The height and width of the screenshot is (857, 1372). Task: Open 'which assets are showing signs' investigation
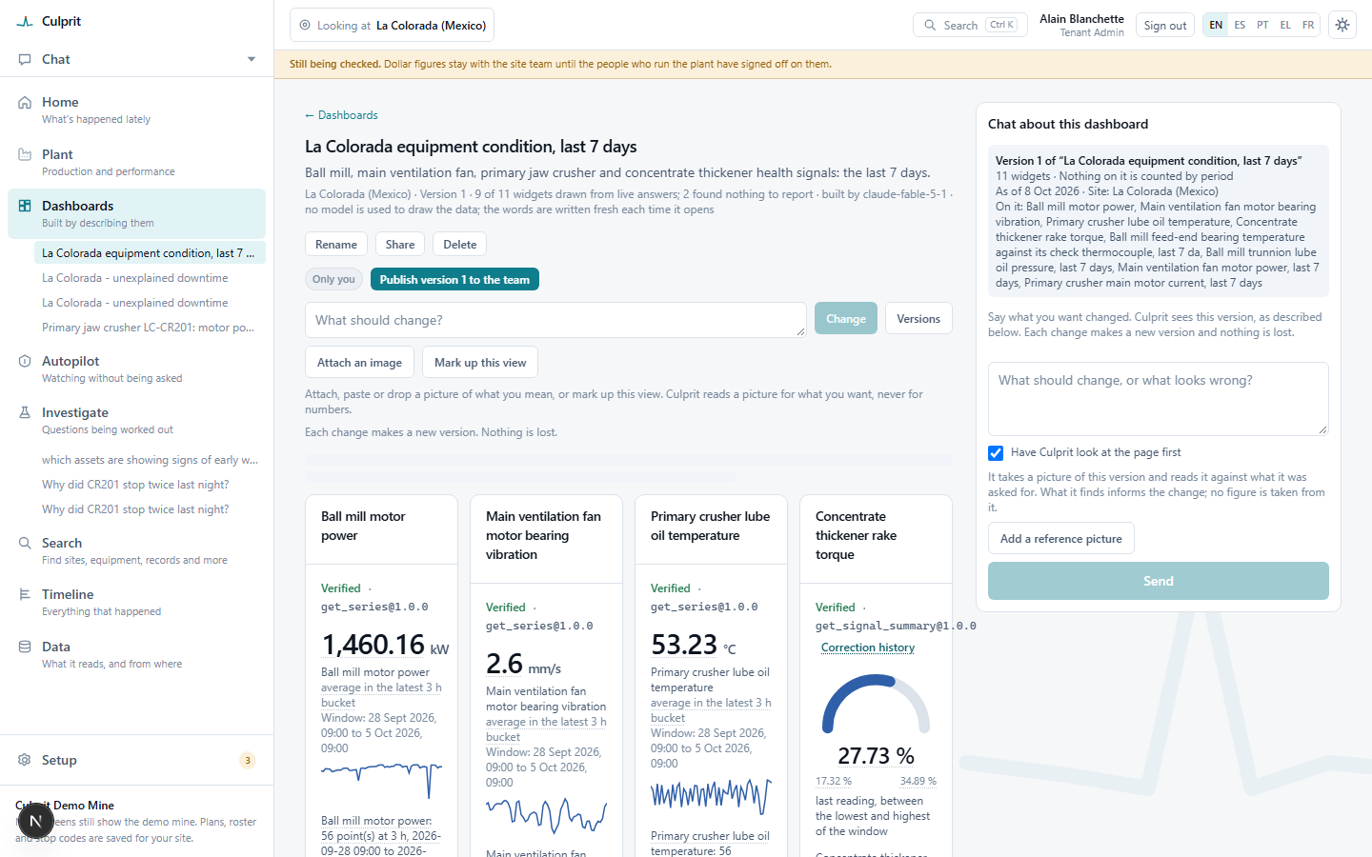[150, 460]
